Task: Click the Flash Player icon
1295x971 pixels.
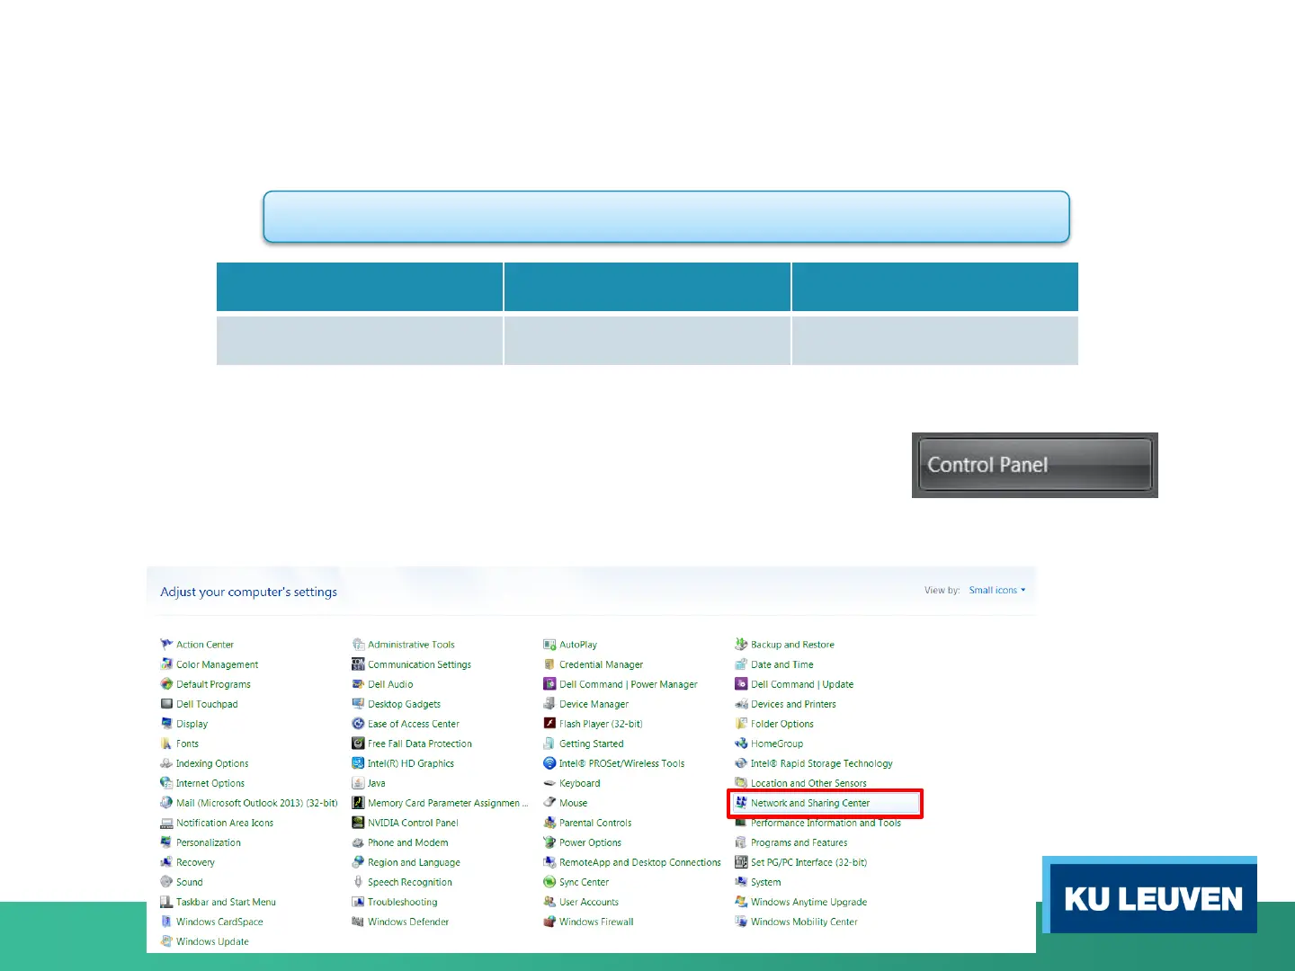Action: [549, 723]
